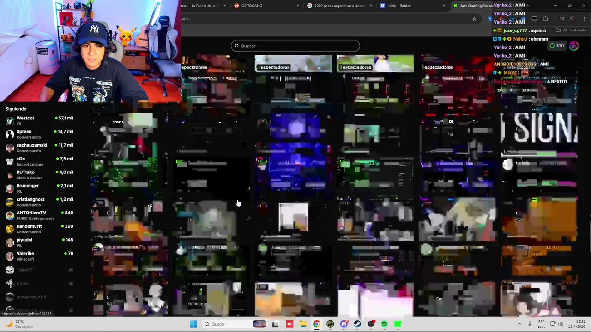The image size is (591, 332).
Task: Open Brunenger IRL channel
Action: coord(39,188)
